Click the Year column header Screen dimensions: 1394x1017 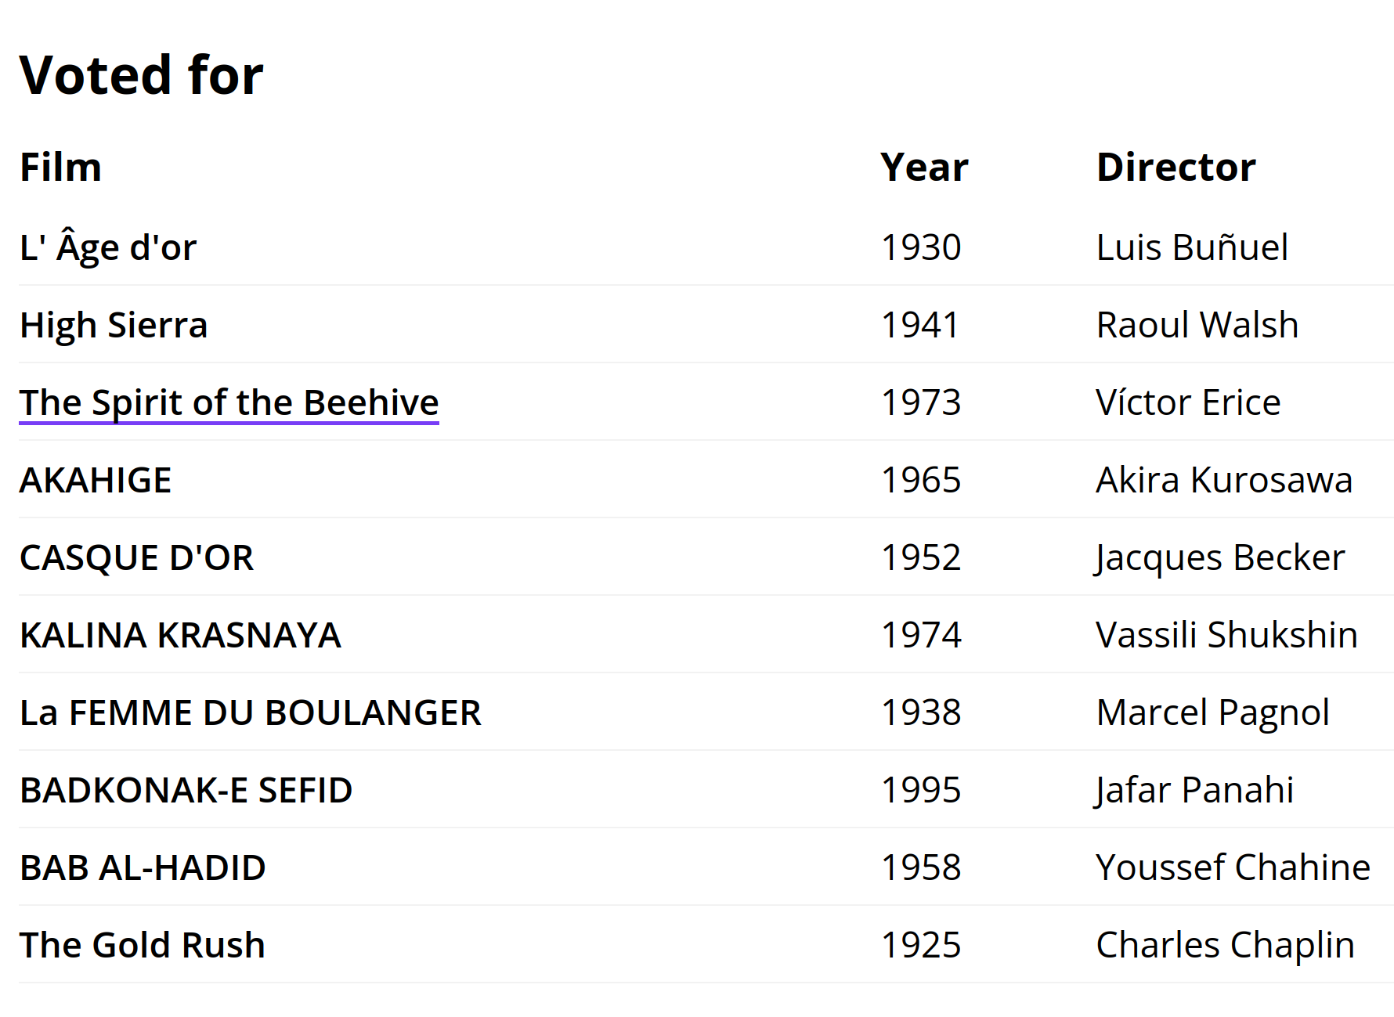[x=924, y=168]
